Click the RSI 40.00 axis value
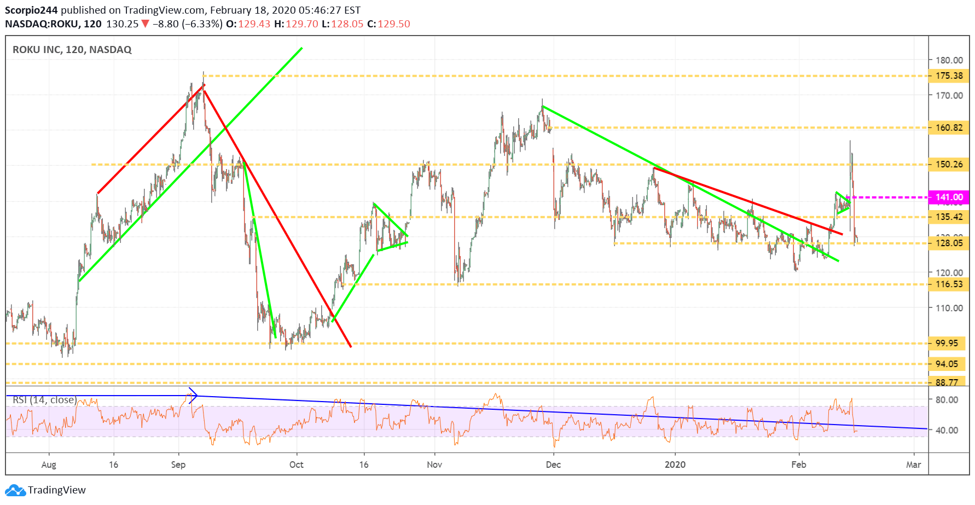Screen dimensions: 975x505 pyautogui.click(x=947, y=430)
